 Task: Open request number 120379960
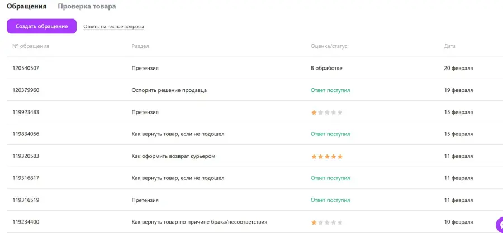(26, 90)
